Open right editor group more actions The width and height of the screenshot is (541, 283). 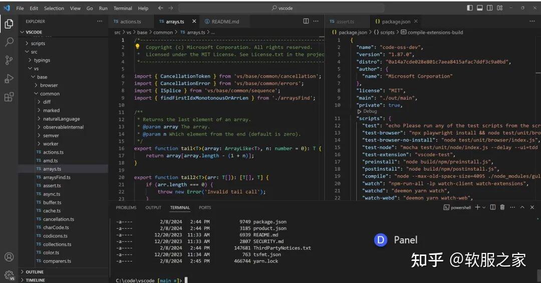[532, 22]
